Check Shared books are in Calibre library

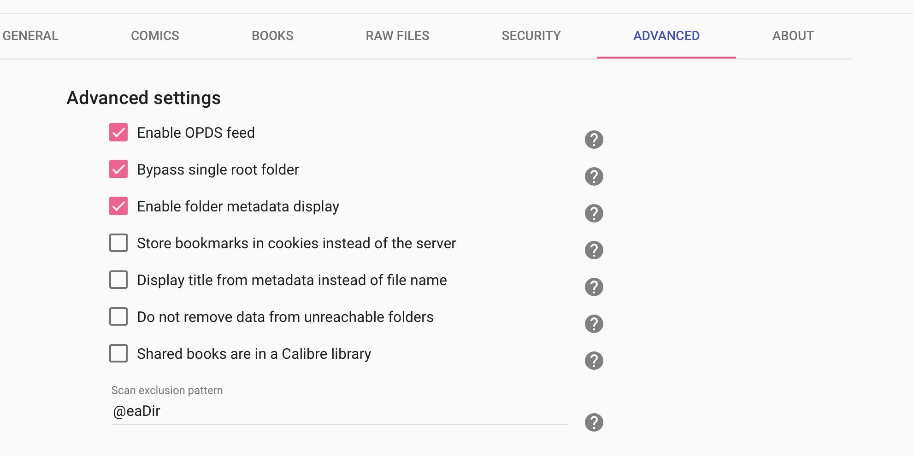point(118,354)
